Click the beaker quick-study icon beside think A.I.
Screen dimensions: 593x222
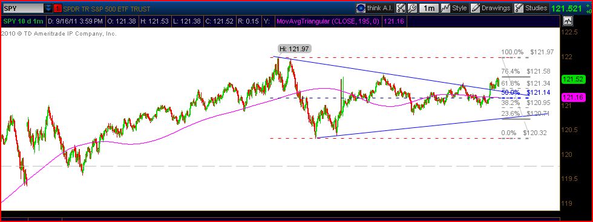click(x=401, y=8)
